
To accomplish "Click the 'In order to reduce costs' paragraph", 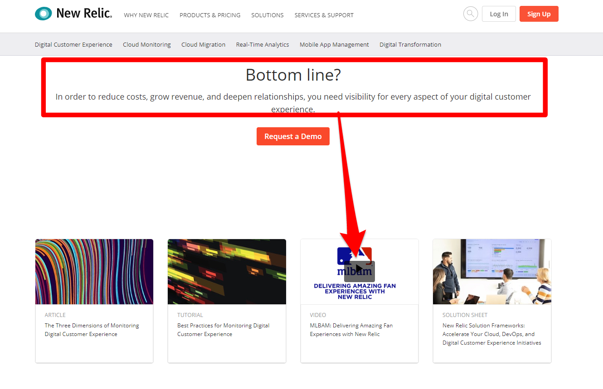I will click(x=293, y=103).
